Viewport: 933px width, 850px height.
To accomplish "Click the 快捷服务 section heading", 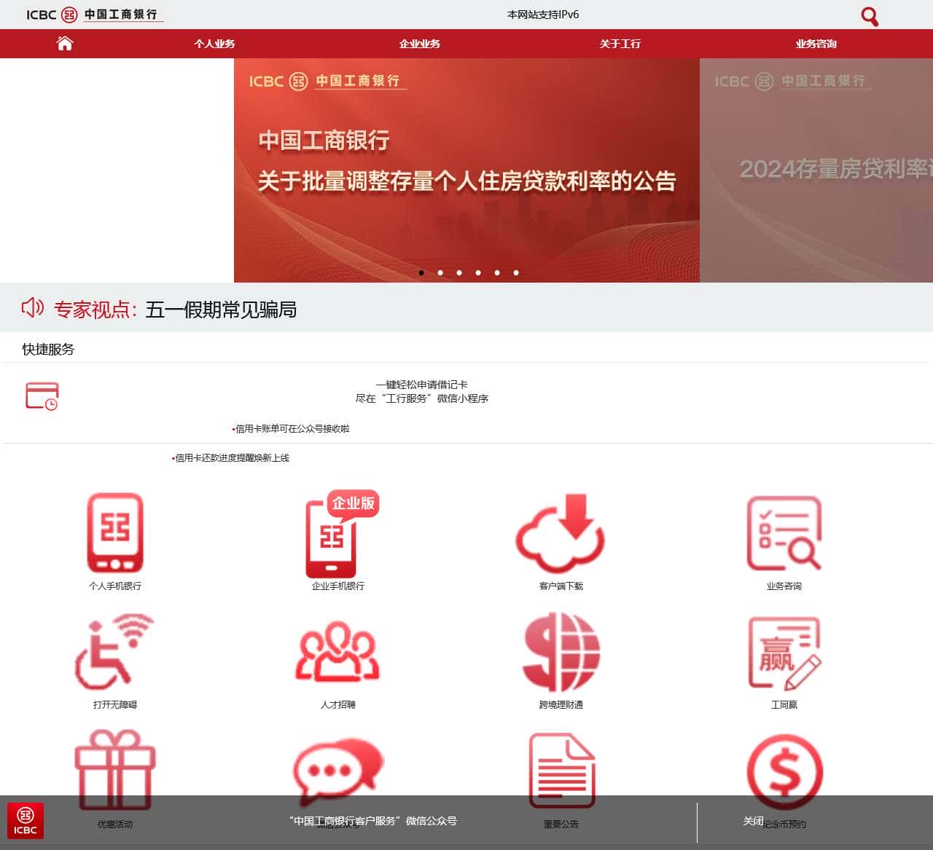I will coord(48,350).
